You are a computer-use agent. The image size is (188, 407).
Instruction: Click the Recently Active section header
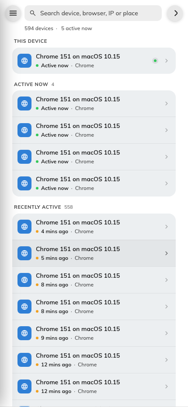38,207
